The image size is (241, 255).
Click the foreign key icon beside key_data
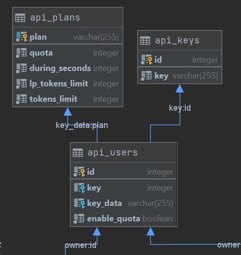(x=79, y=203)
